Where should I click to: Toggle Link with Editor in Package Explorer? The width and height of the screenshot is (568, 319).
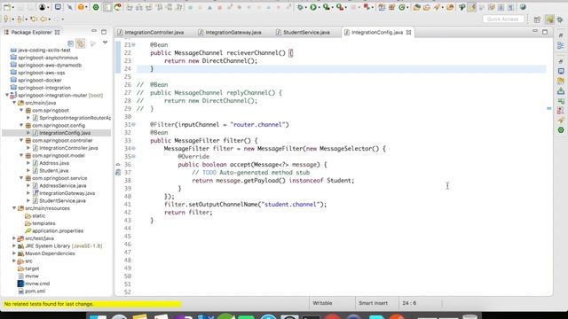click(x=81, y=43)
